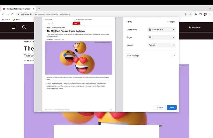Screen dimensions: 213x138
Task: Go back with the browser back arrow
Action: click(x=3, y=14)
